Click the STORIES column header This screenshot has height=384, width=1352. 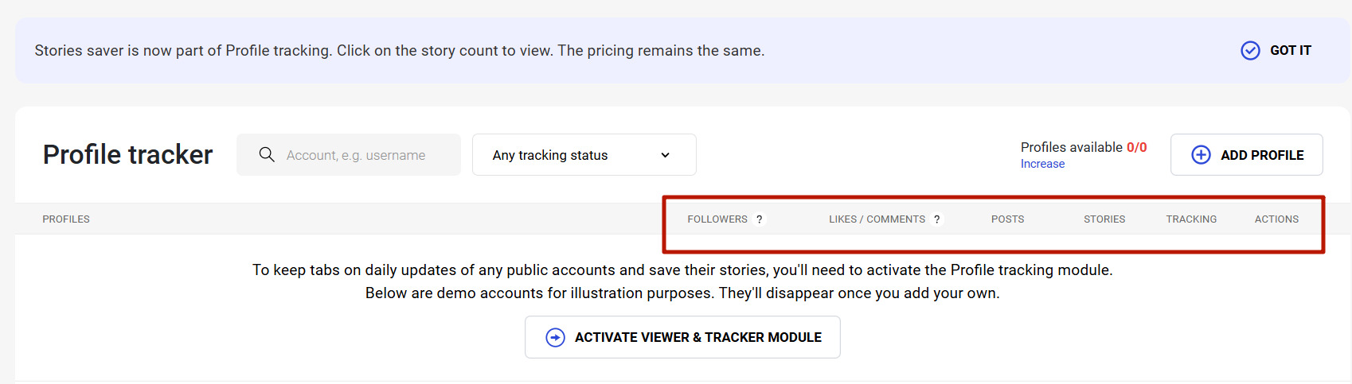pyautogui.click(x=1104, y=219)
